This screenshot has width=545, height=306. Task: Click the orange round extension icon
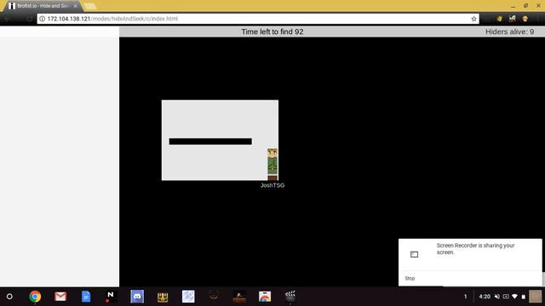525,19
